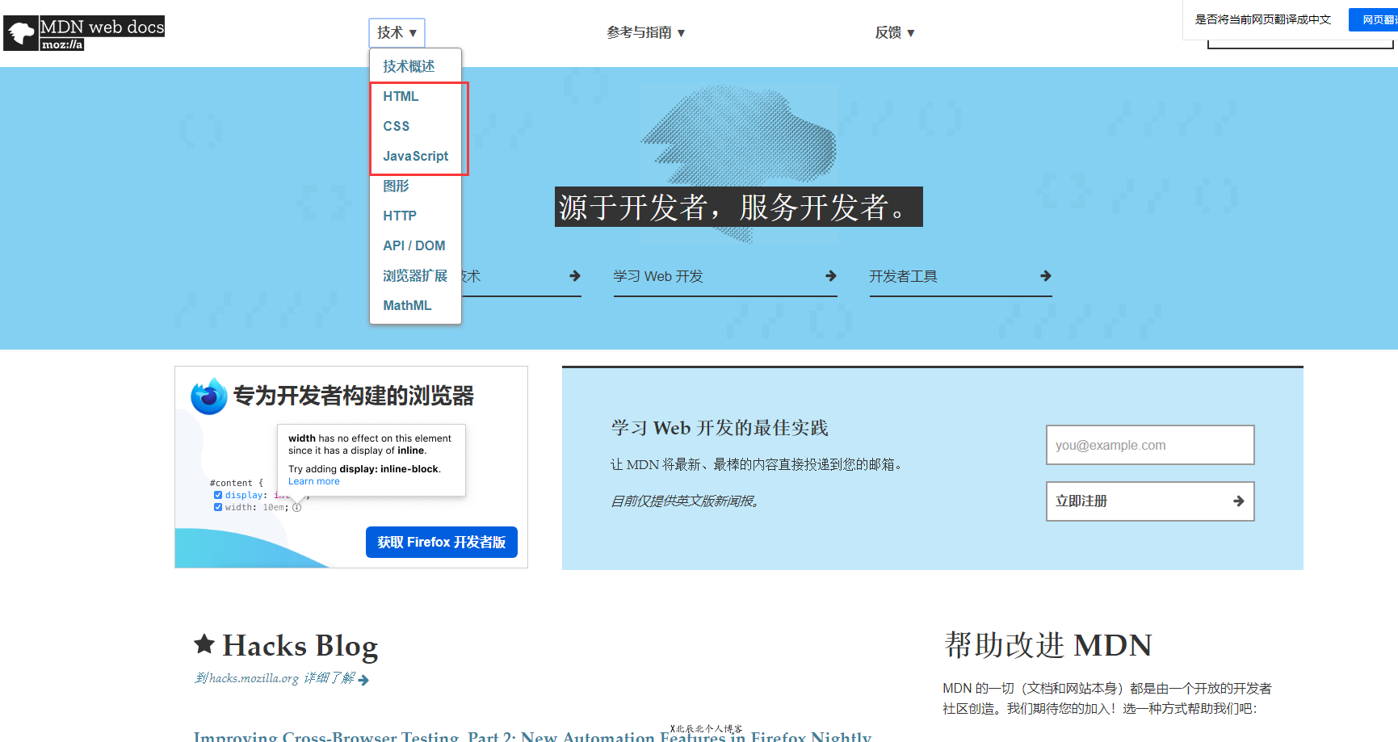This screenshot has width=1398, height=742.
Task: Open the 技术 dropdown menu
Action: (x=395, y=32)
